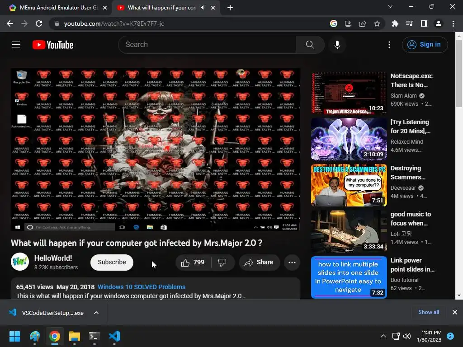This screenshot has height=347, width=463.
Task: Open good music to focus thumbnail
Action: pos(349,231)
